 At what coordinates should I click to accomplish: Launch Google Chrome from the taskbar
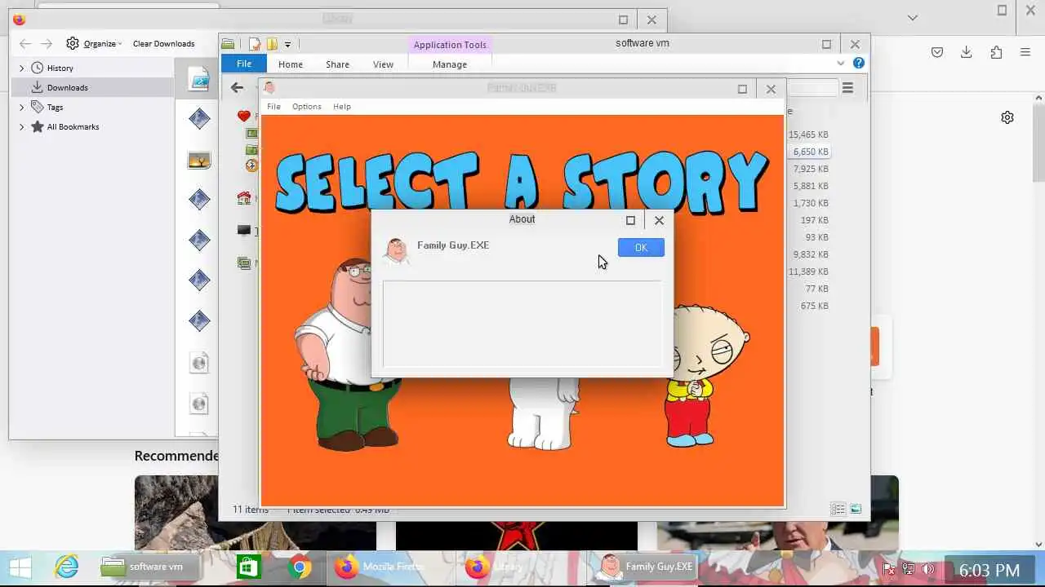click(x=299, y=567)
